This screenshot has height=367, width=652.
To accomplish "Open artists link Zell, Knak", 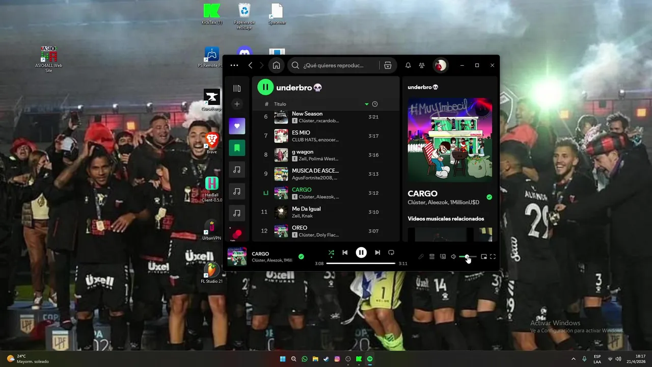I will [302, 216].
